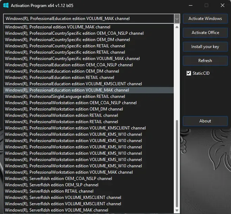Choose ProfessionalWorkstation OEM_COA_NSLP channel

click(88, 103)
